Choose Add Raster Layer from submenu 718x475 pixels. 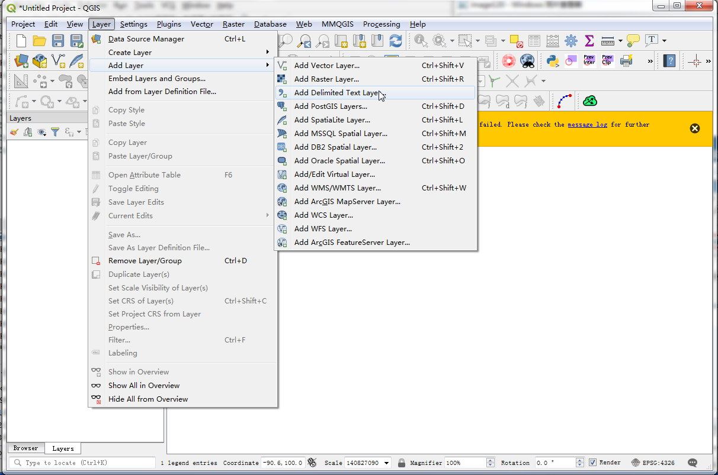click(x=326, y=79)
